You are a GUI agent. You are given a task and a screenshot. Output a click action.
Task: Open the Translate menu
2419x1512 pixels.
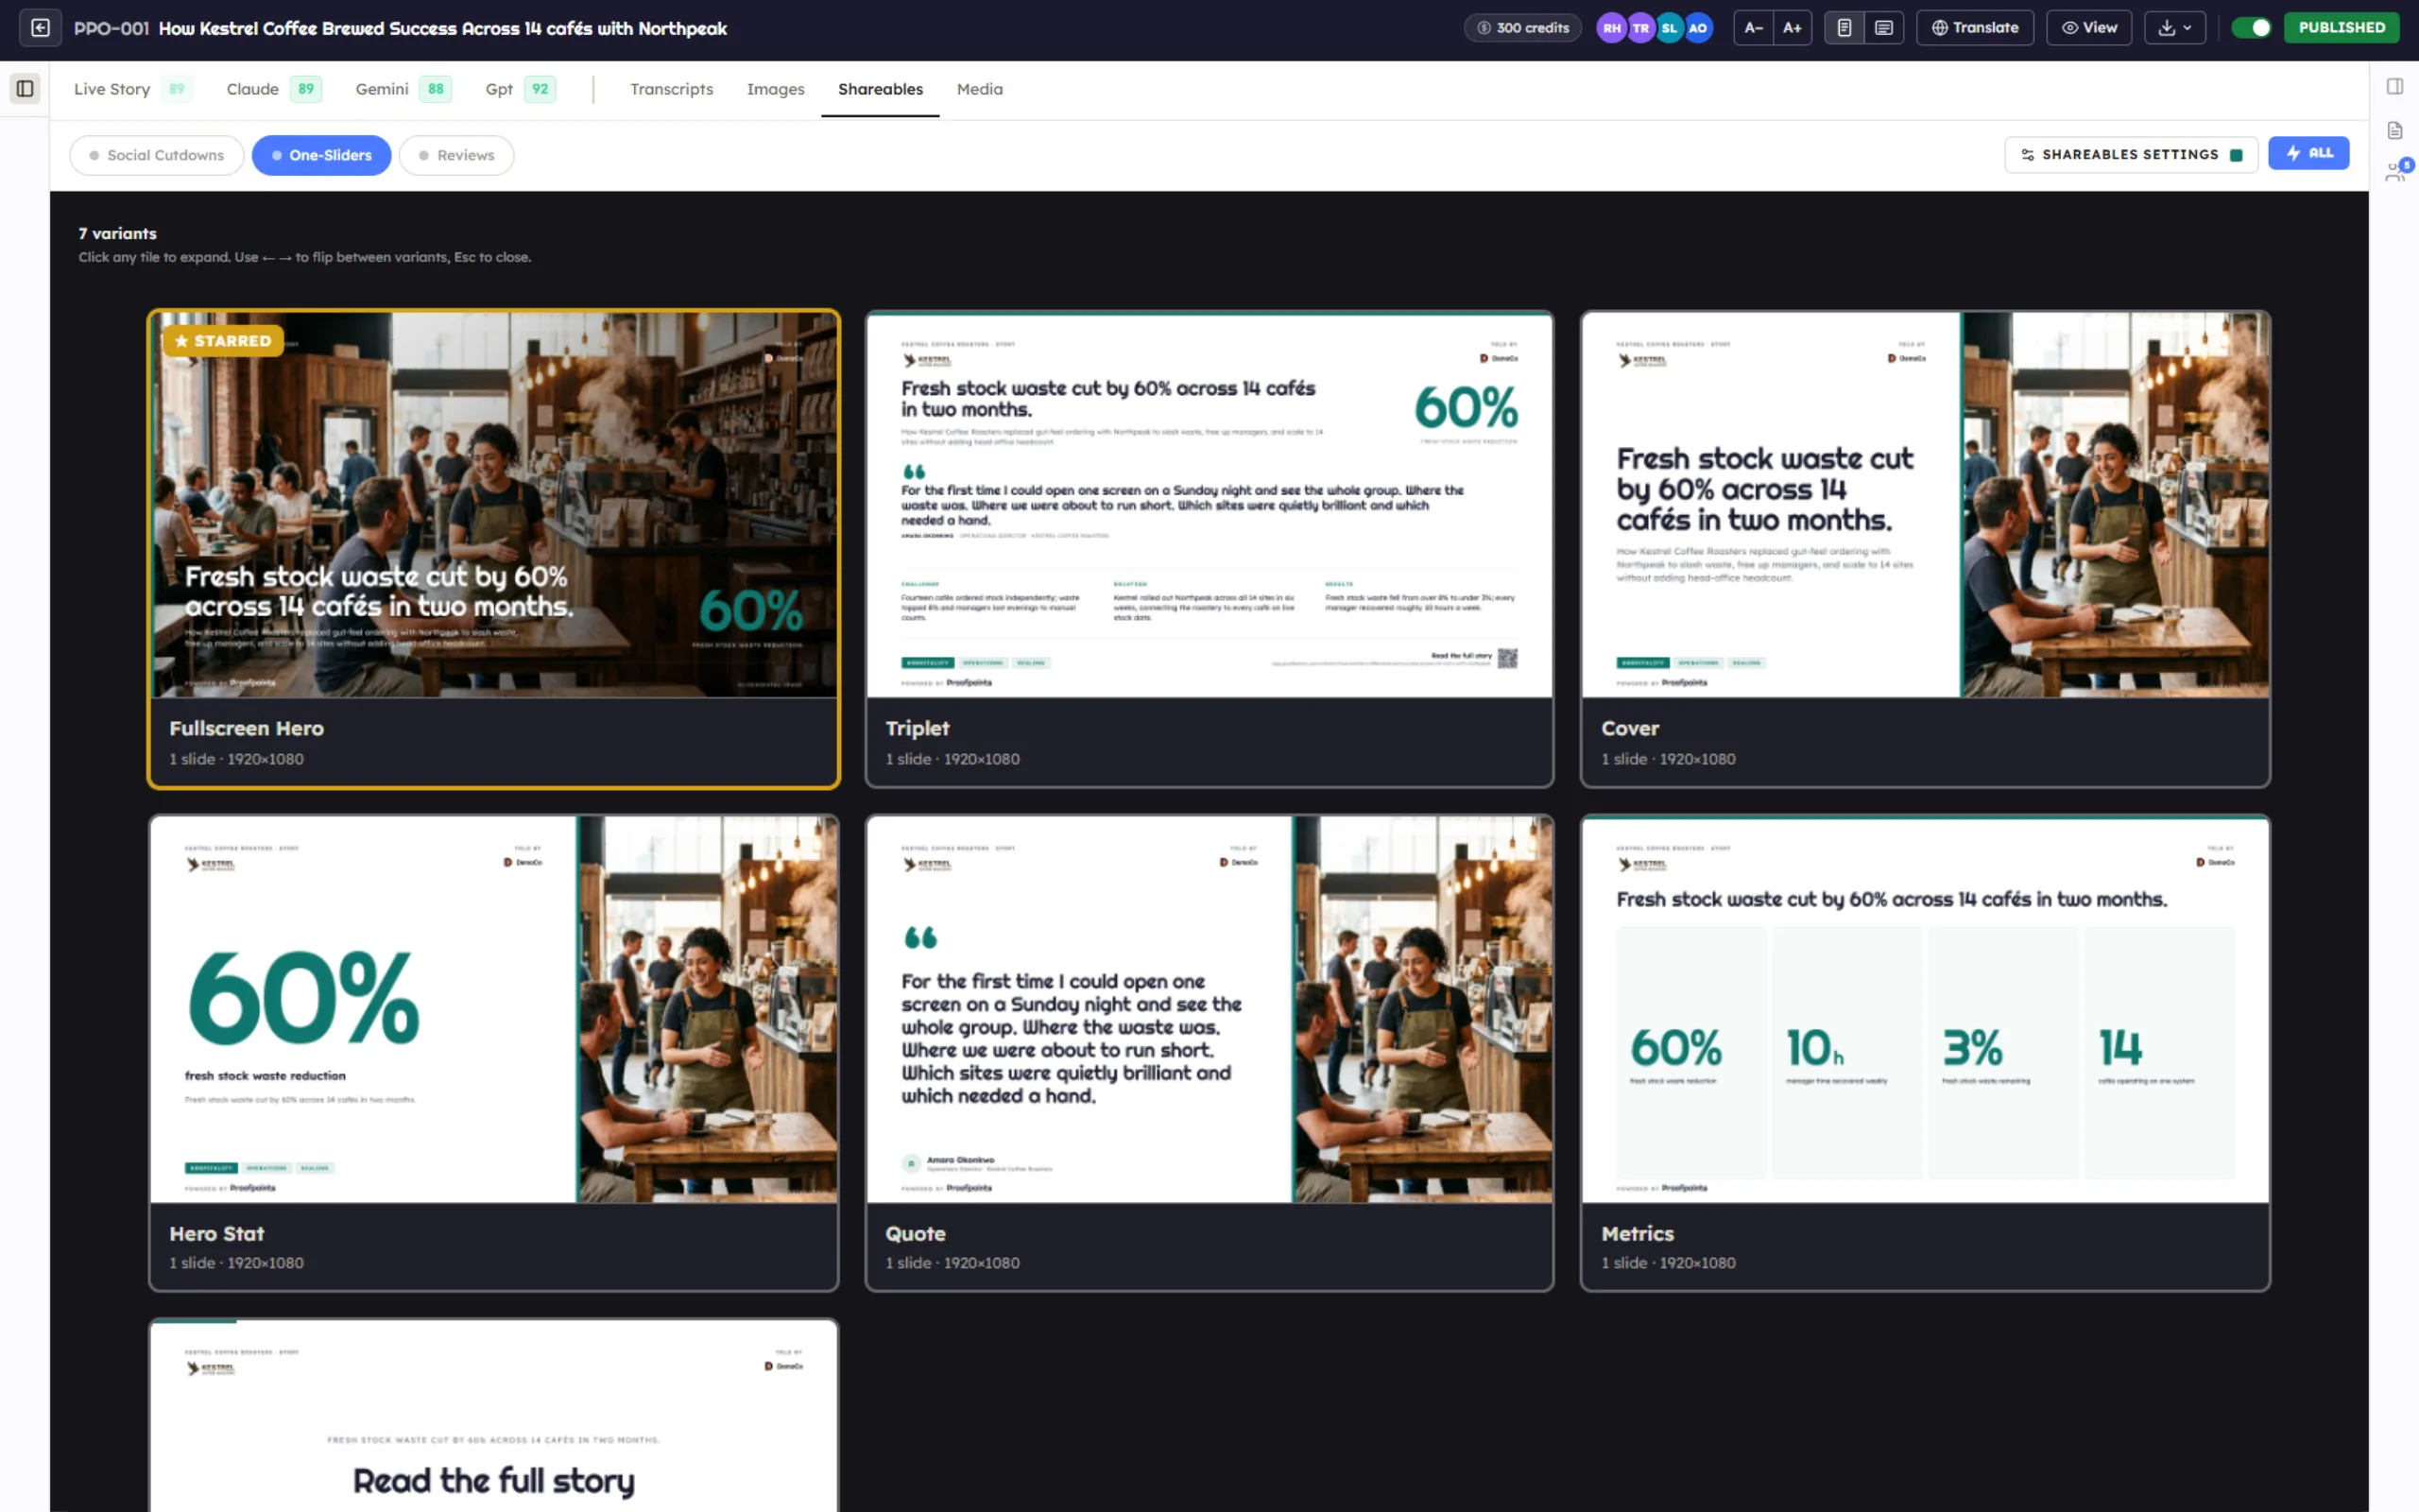coord(1974,28)
